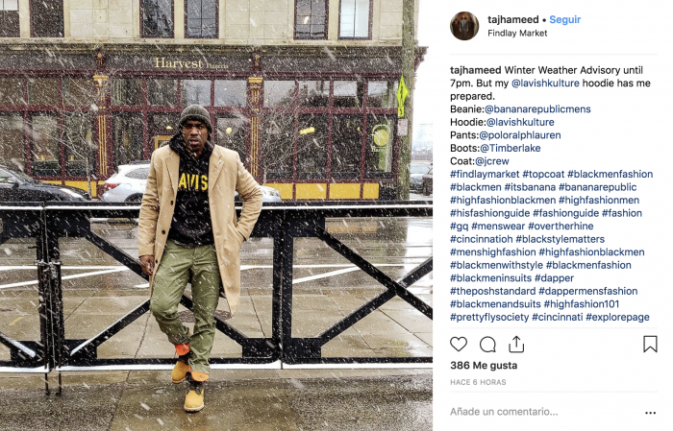Screen dimensions: 673x431
Task: Open comments via the speech bubble icon
Action: pos(487,345)
